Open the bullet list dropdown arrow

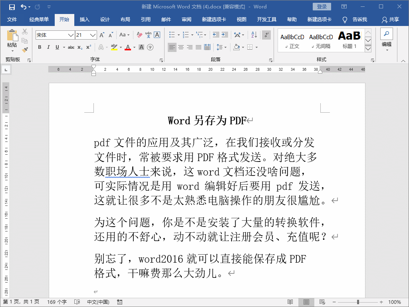coord(179,35)
